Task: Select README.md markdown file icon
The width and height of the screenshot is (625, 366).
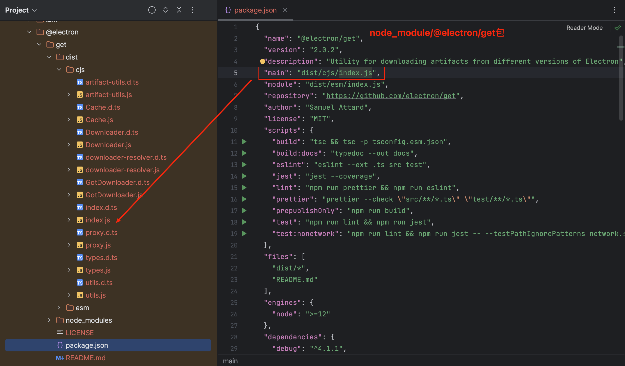Action: click(60, 358)
